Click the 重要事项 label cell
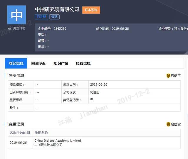This screenshot has width=188, height=159. (x=21, y=100)
